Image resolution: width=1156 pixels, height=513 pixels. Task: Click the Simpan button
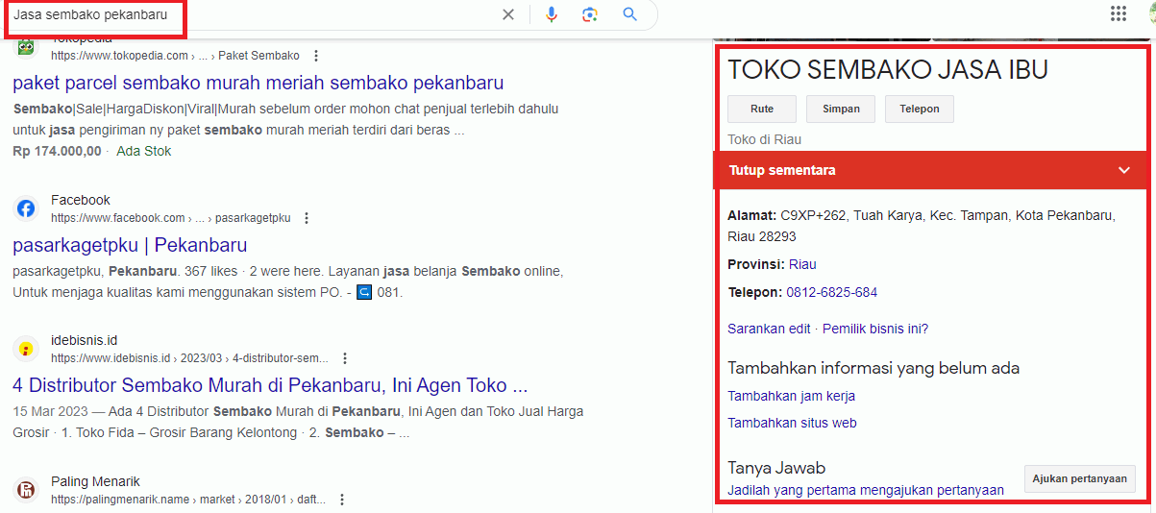841,109
